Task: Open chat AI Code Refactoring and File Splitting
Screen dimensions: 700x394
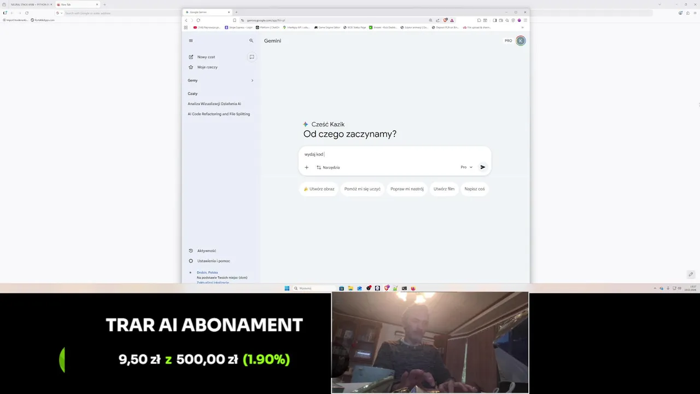Action: click(219, 114)
